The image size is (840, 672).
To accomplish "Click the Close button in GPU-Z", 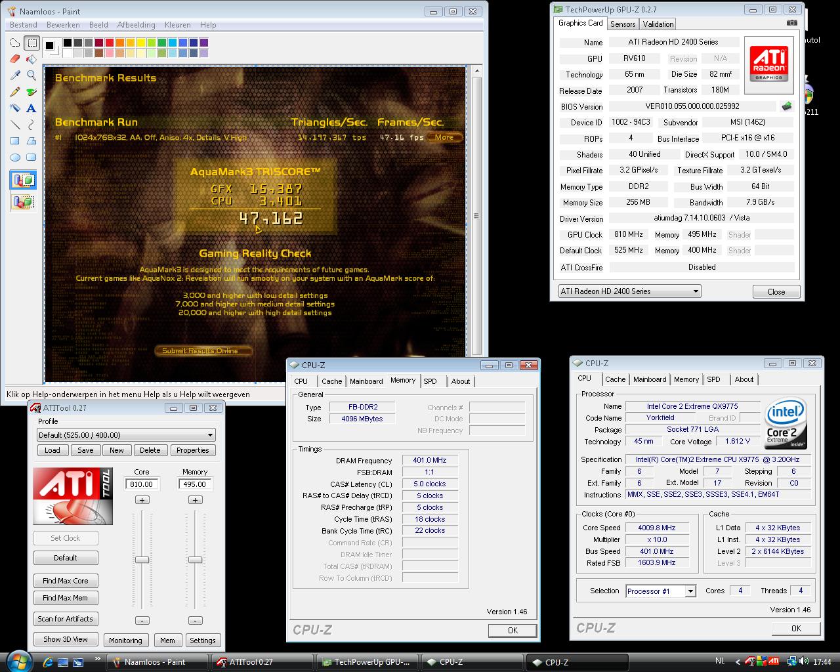I will [x=776, y=292].
